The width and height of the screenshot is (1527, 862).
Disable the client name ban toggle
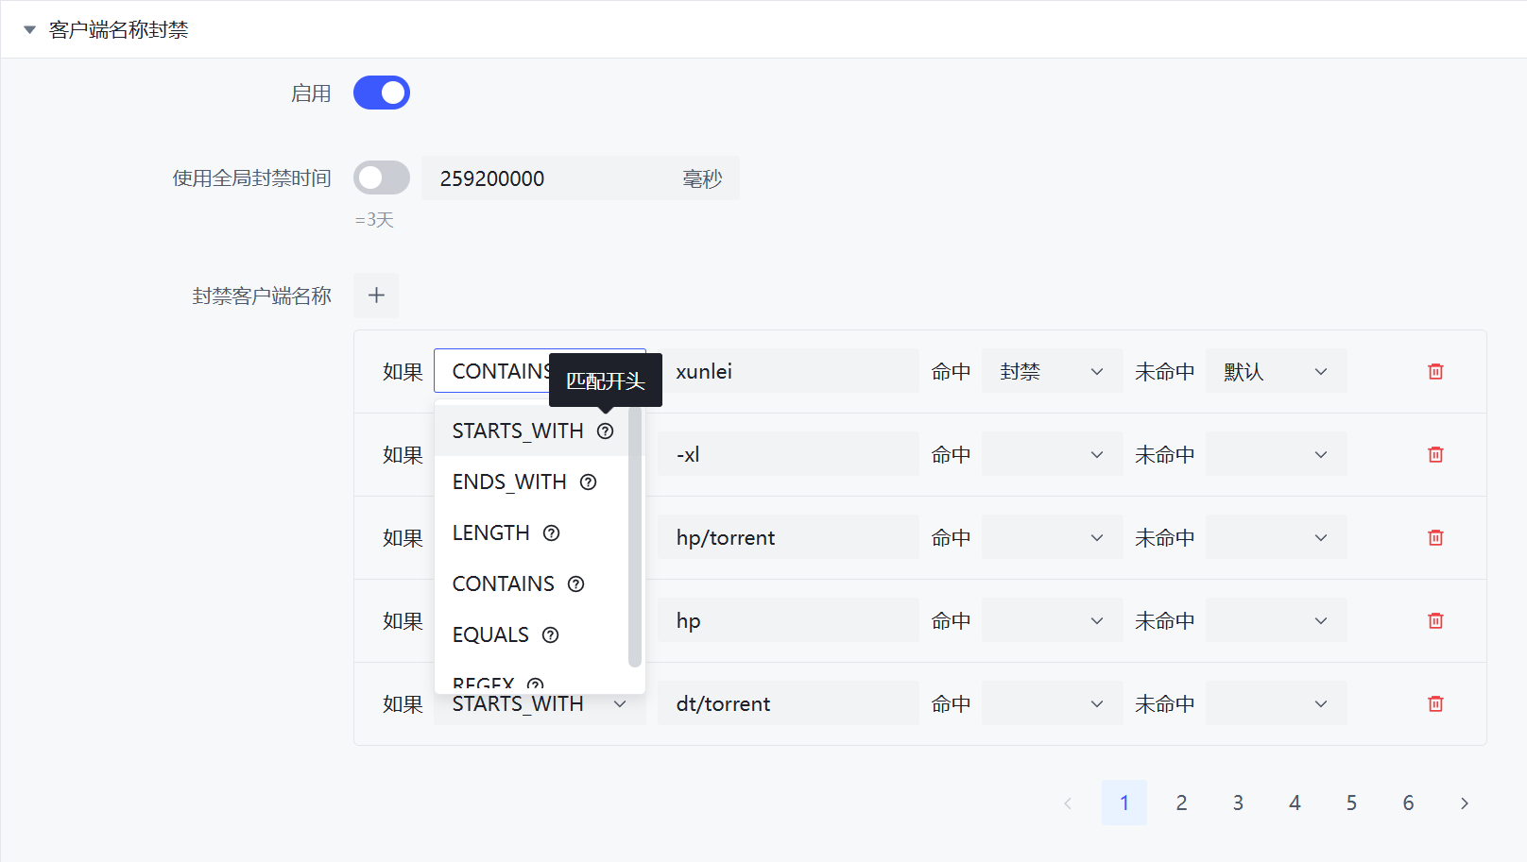pos(382,93)
